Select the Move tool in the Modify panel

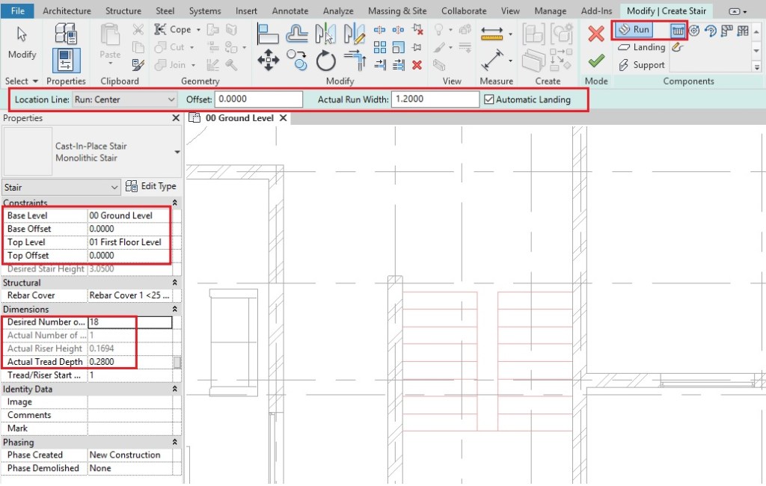269,59
